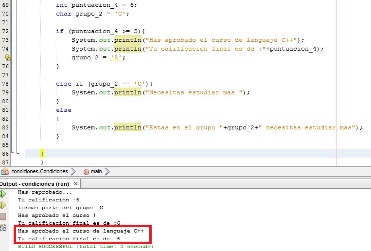This screenshot has width=371, height=251.
Task: Click the yellow Re-run with different parameters button
Action: tap(3, 205)
